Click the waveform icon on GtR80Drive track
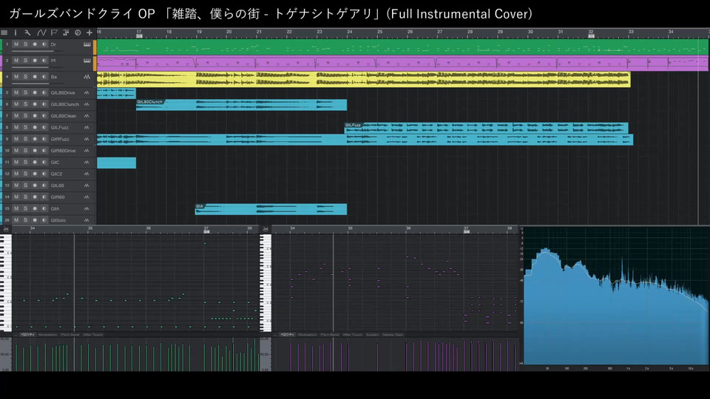This screenshot has width=710, height=399. coord(87,151)
